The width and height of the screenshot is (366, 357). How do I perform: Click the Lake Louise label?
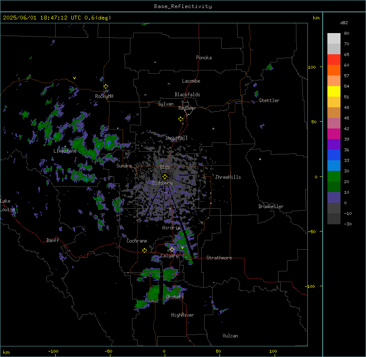coord(8,205)
